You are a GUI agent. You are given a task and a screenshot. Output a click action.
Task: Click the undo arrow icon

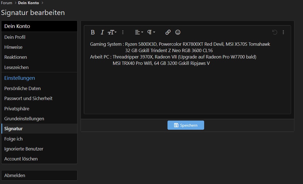coord(275,32)
